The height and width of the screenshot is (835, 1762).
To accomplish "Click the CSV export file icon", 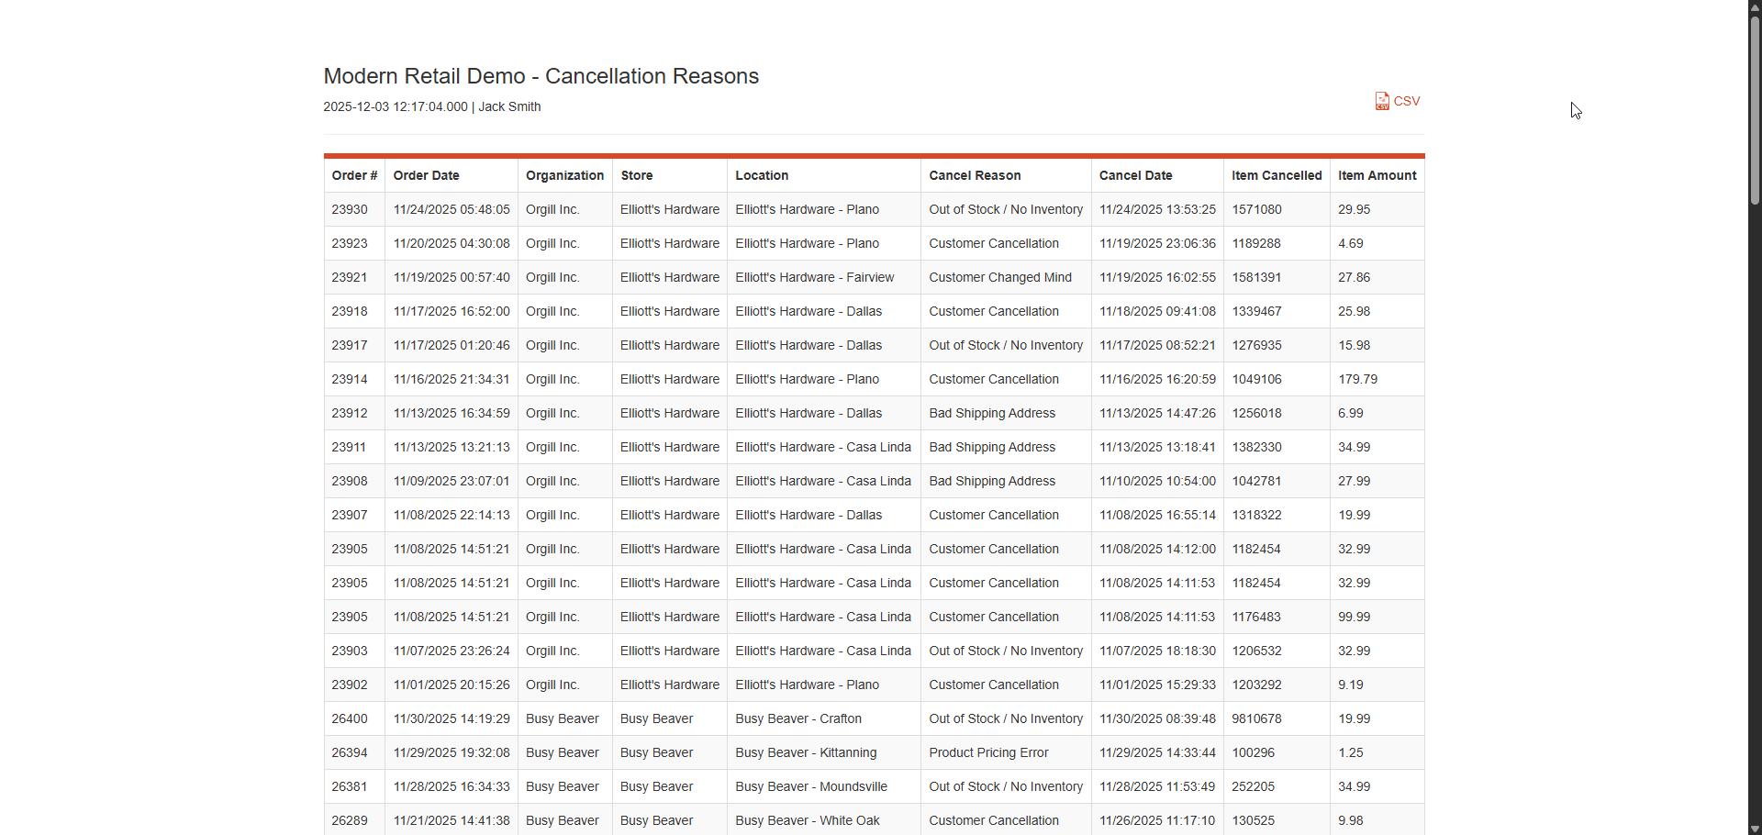I will click(x=1382, y=101).
